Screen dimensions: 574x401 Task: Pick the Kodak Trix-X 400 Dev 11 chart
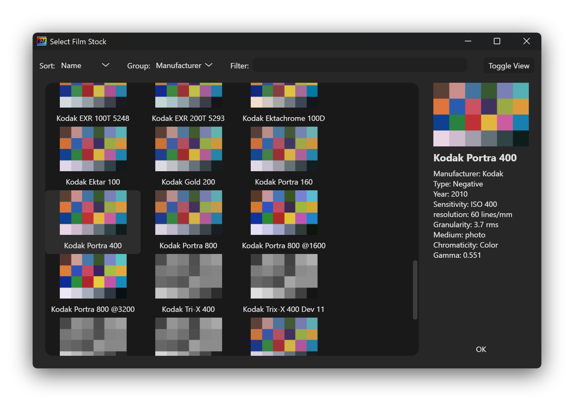[x=284, y=276]
